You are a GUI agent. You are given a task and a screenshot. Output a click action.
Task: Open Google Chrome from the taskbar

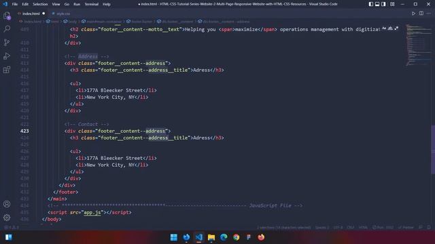click(237, 237)
